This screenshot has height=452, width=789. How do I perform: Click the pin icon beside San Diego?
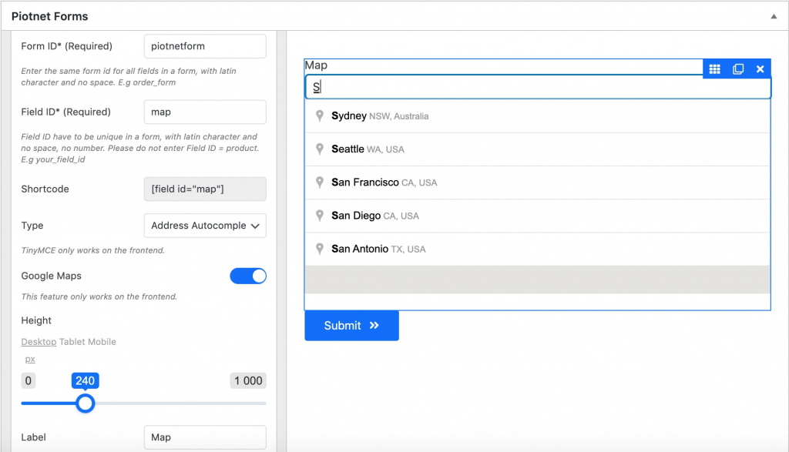320,216
